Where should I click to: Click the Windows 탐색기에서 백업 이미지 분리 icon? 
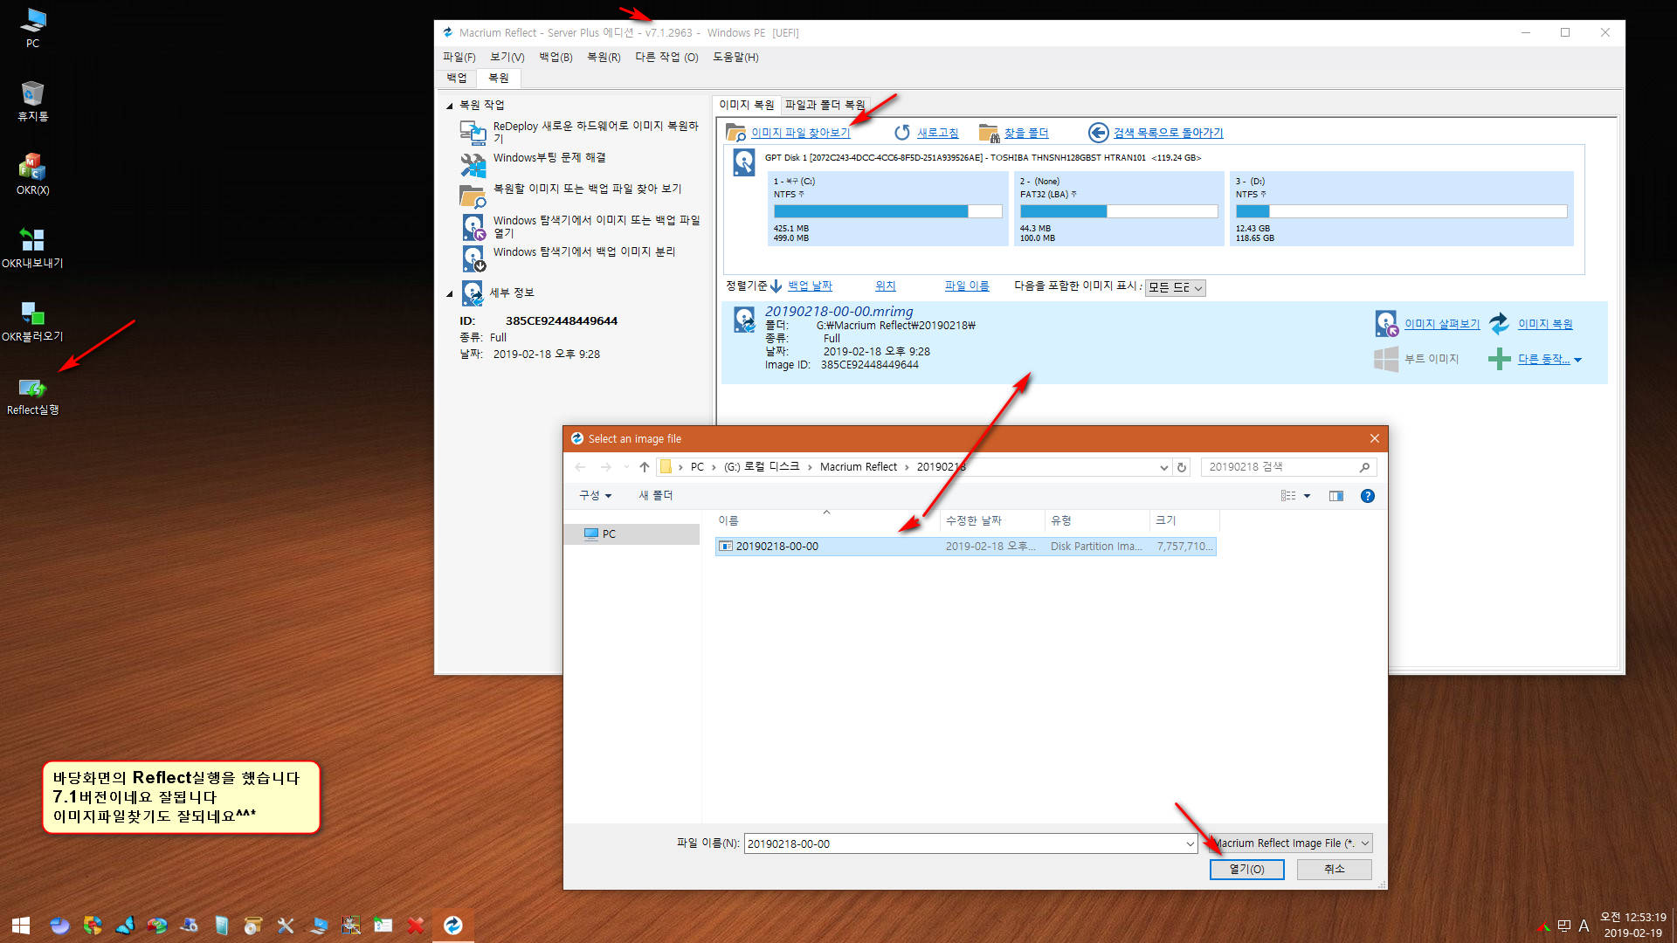[x=473, y=258]
